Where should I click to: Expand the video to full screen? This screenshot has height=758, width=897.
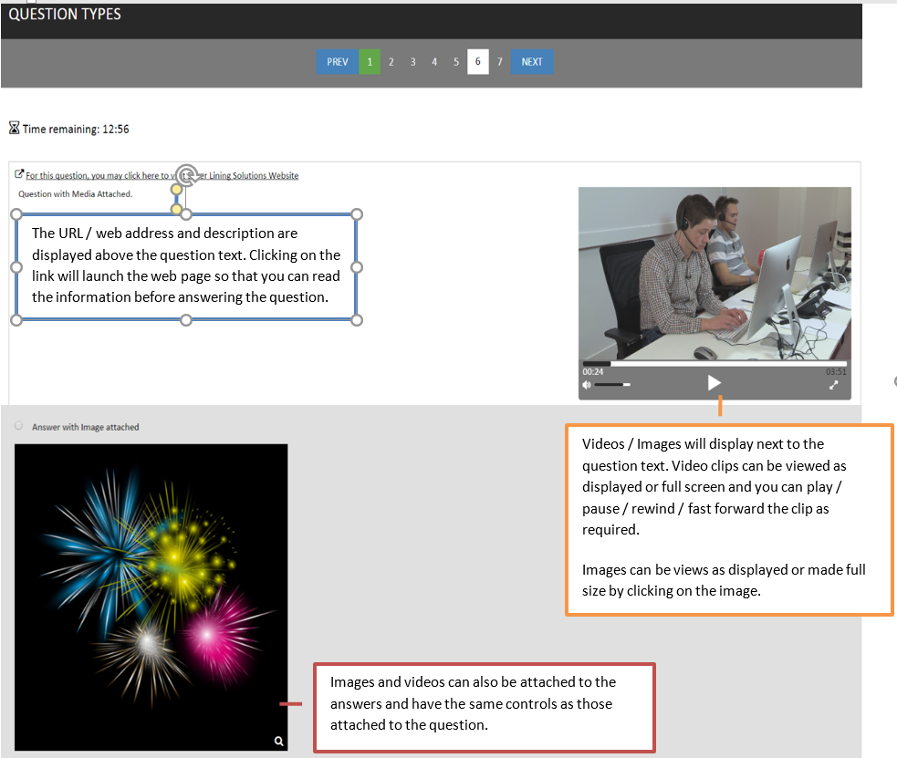(x=833, y=385)
